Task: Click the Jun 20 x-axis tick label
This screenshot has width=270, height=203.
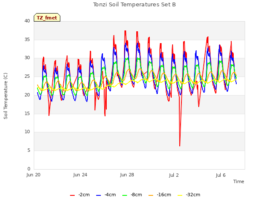Action: coord(33,175)
